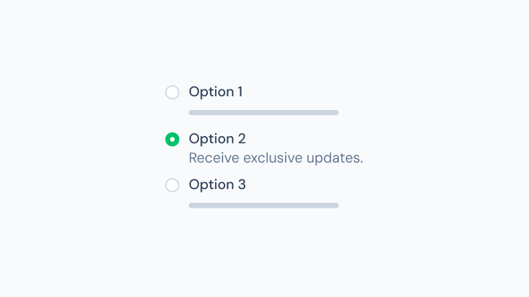Click the digit '2' in Option 2

pos(242,139)
